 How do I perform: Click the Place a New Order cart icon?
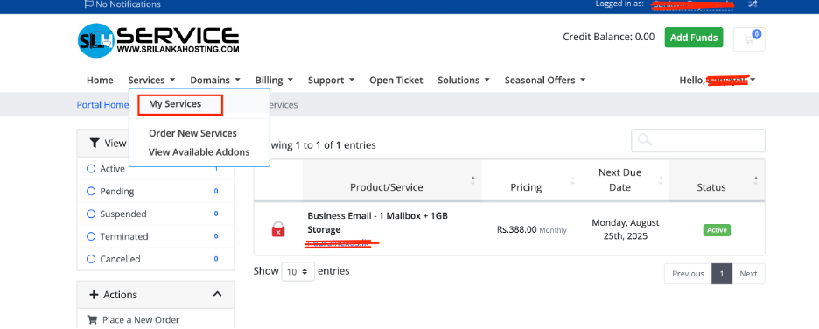(92, 319)
